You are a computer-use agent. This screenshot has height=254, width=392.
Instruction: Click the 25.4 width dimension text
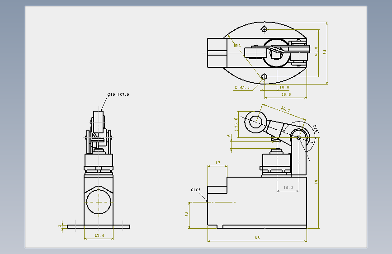click(x=99, y=235)
